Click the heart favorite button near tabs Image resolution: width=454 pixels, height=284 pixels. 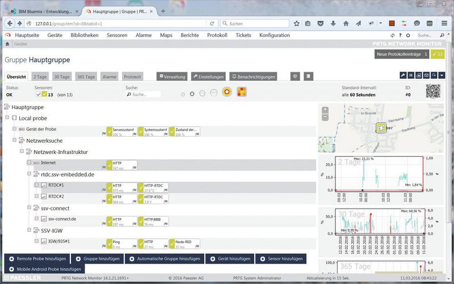[295, 76]
